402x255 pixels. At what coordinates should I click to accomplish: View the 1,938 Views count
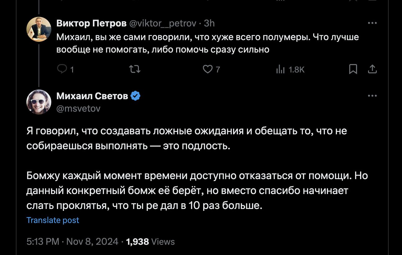pos(150,242)
